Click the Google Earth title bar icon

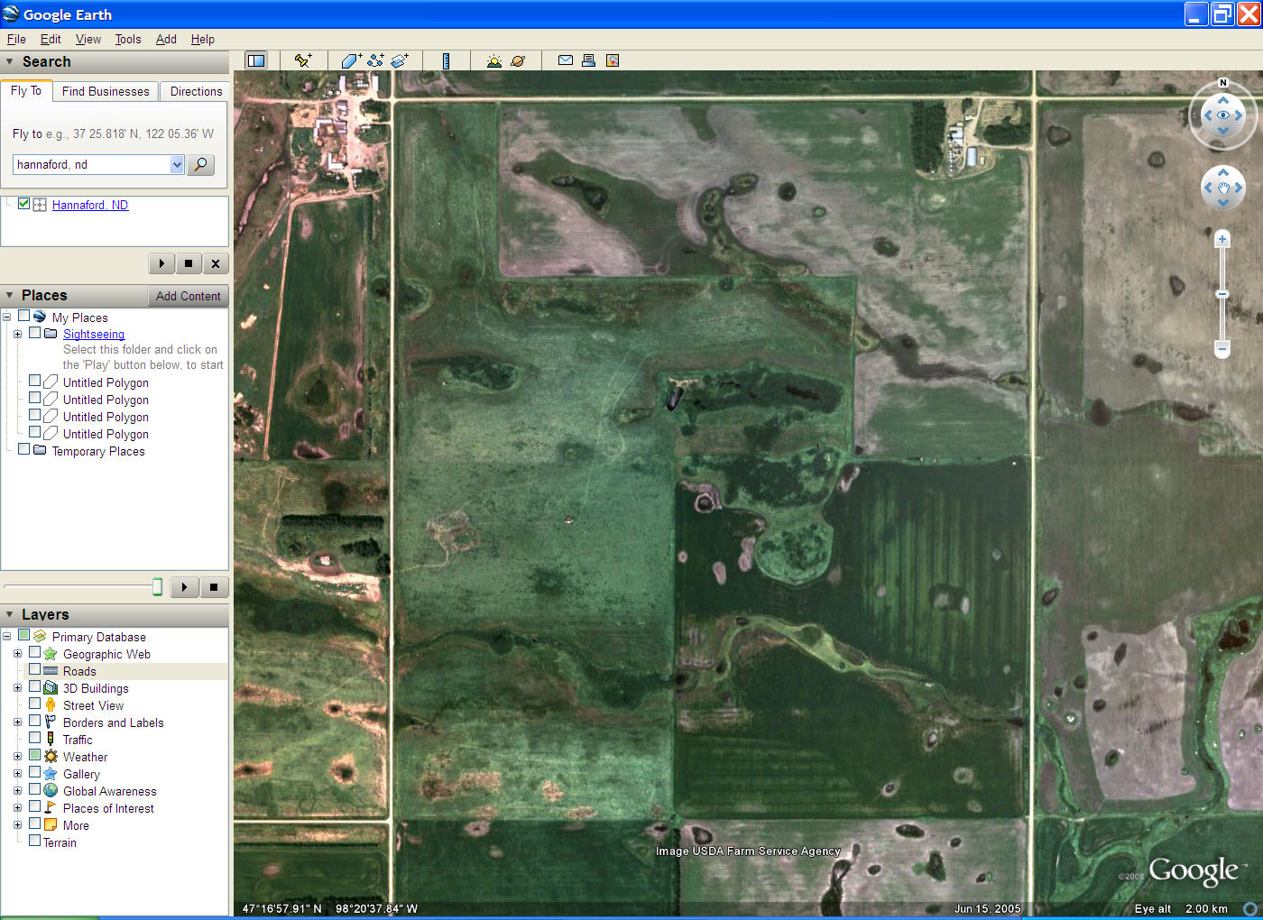11,14
